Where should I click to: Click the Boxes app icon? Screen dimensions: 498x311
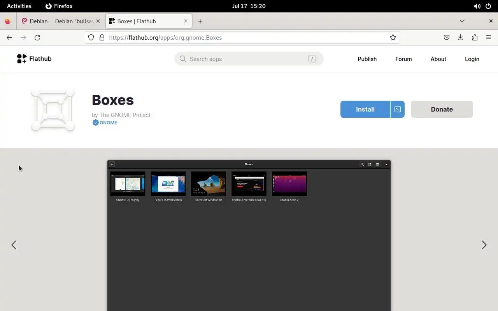(53, 110)
